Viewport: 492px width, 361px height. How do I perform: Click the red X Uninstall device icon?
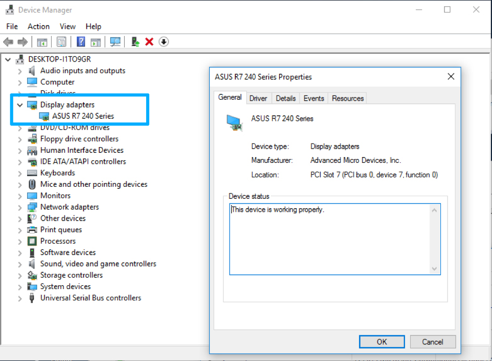(x=149, y=42)
